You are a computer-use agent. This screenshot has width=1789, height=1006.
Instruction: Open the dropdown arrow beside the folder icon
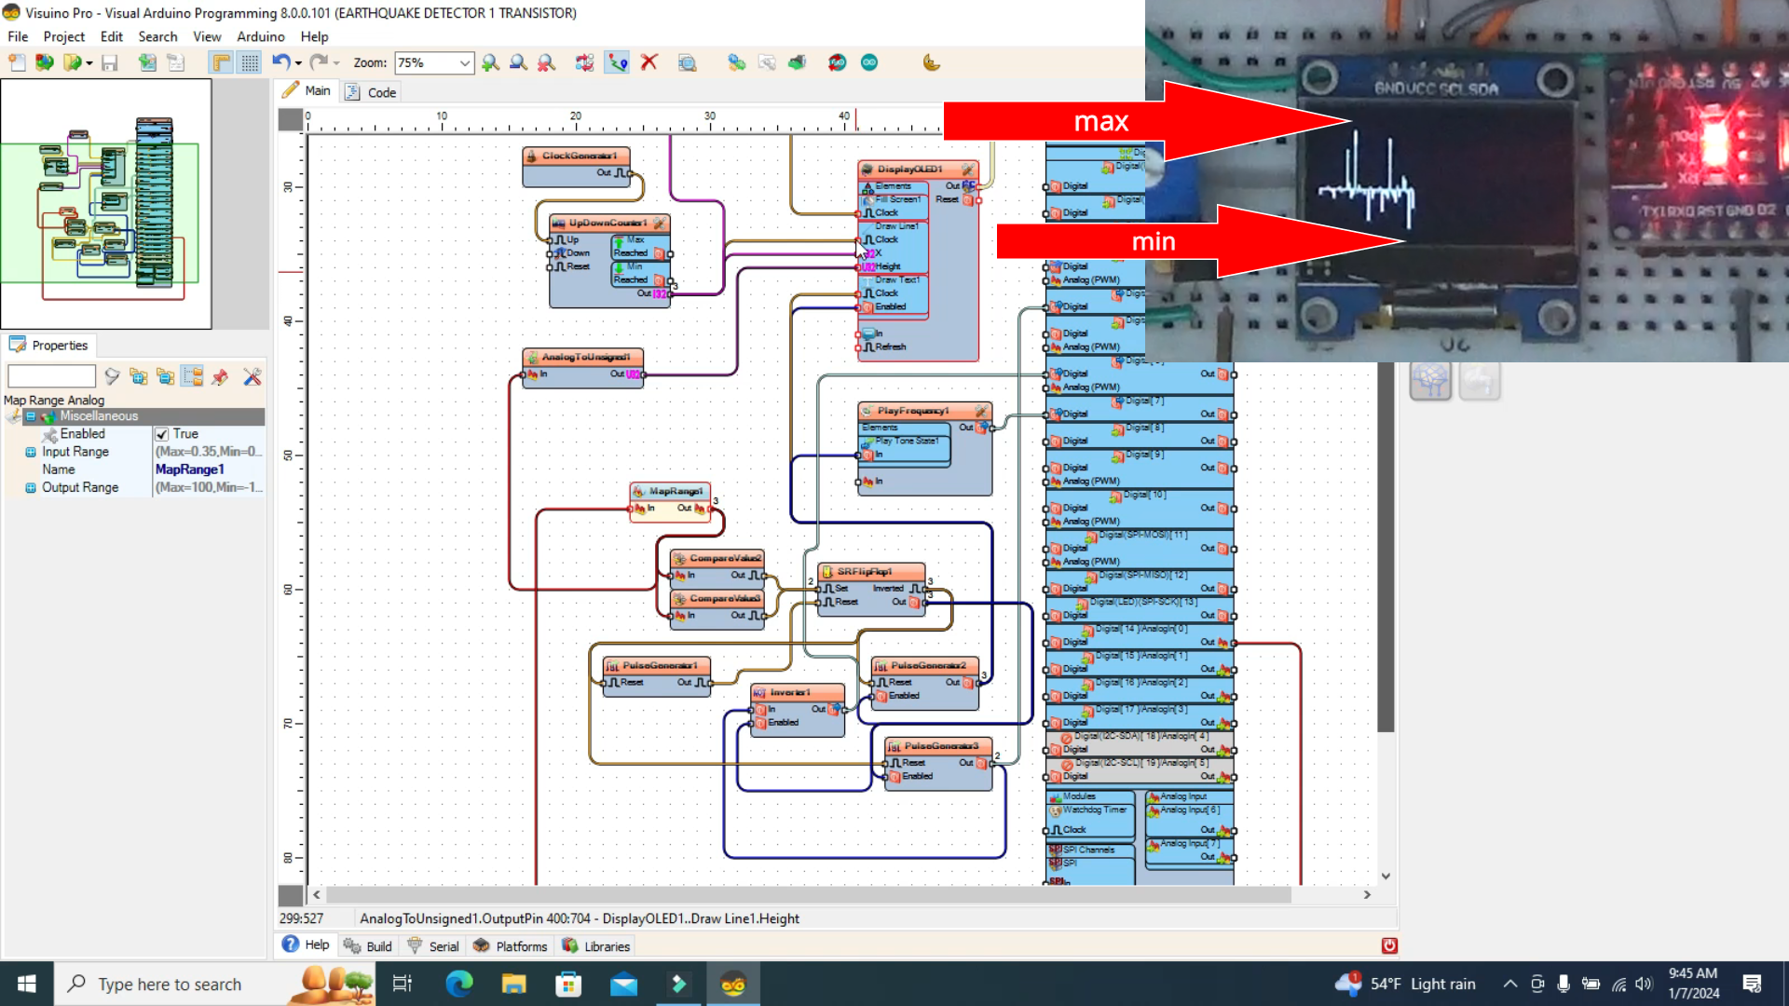click(x=89, y=63)
